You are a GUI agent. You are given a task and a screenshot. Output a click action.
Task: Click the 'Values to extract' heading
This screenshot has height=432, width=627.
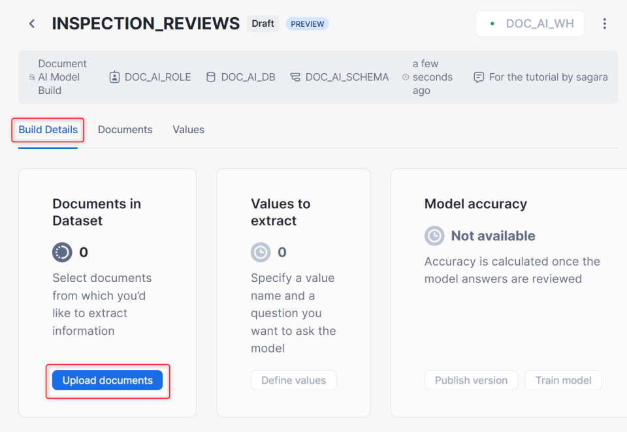pos(281,212)
